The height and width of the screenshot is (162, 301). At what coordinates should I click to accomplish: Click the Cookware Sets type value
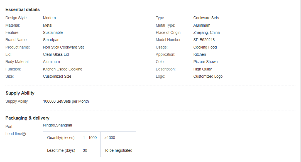(206, 18)
